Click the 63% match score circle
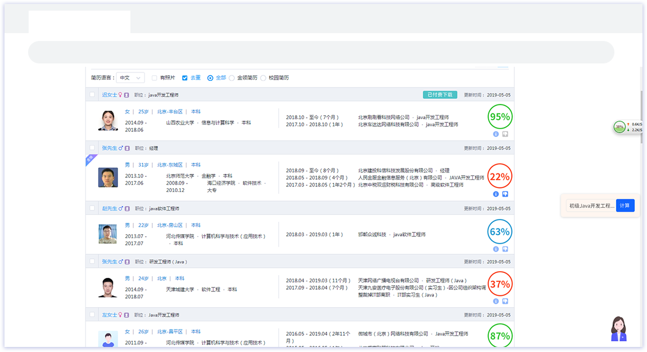This screenshot has width=647, height=352. (500, 232)
